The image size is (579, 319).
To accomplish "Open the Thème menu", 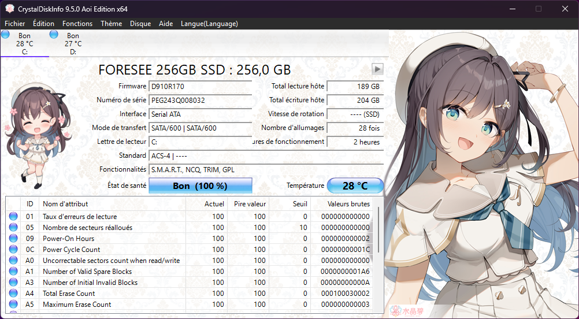I will [x=111, y=24].
